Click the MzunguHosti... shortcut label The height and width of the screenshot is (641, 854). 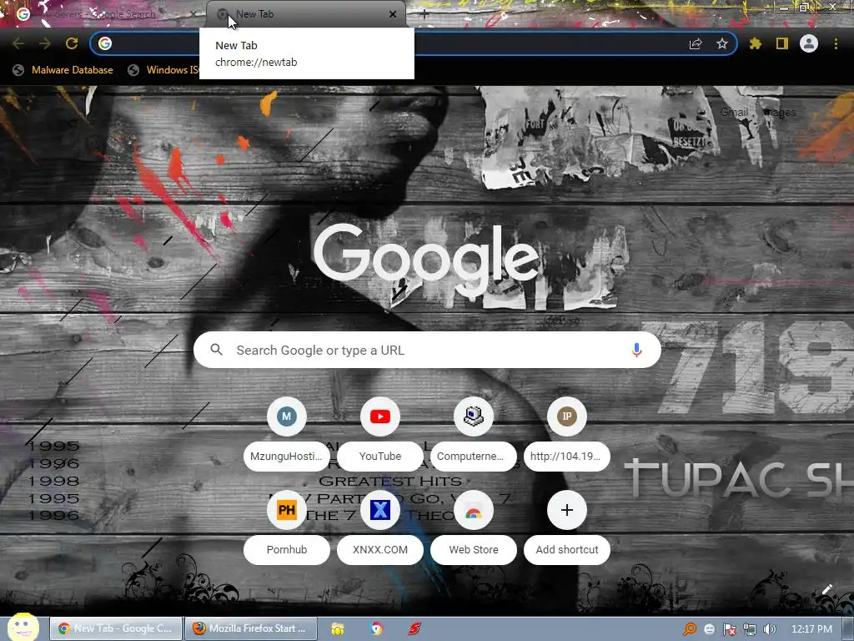click(287, 457)
